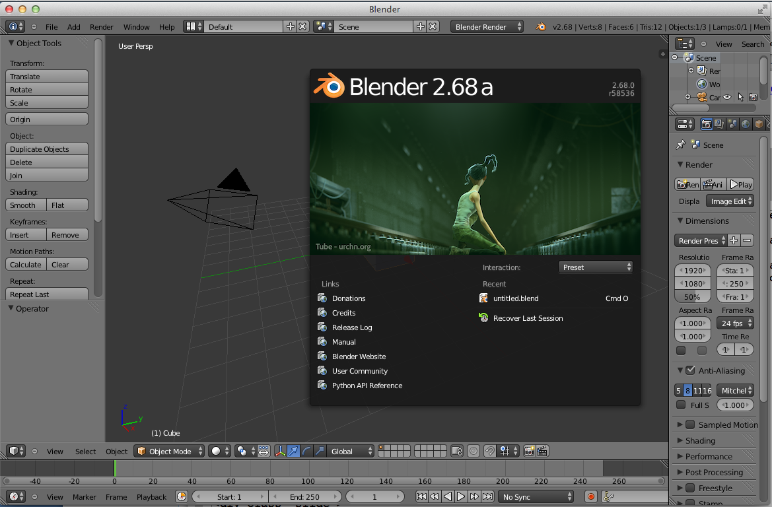Play animation in reverse in timeline
Viewport: 772px width, 507px height.
448,496
